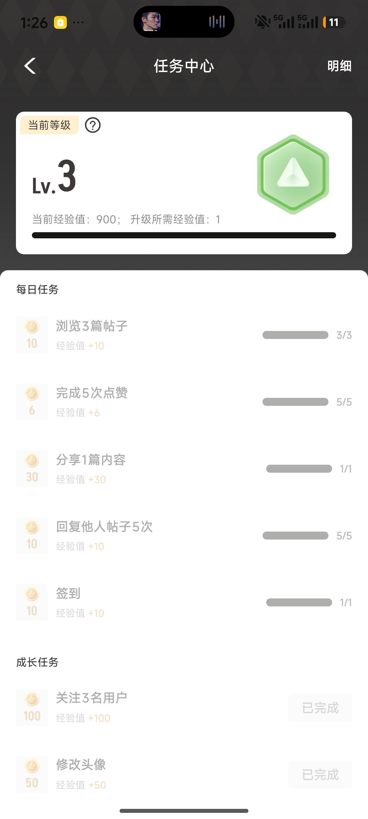
Task: Click the experience progress bar
Action: point(184,235)
